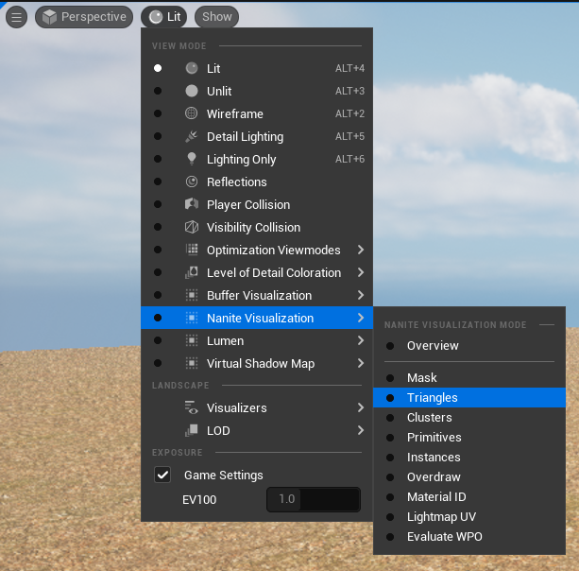
Task: Select Material ID Nanite visualization mode
Action: (x=469, y=497)
